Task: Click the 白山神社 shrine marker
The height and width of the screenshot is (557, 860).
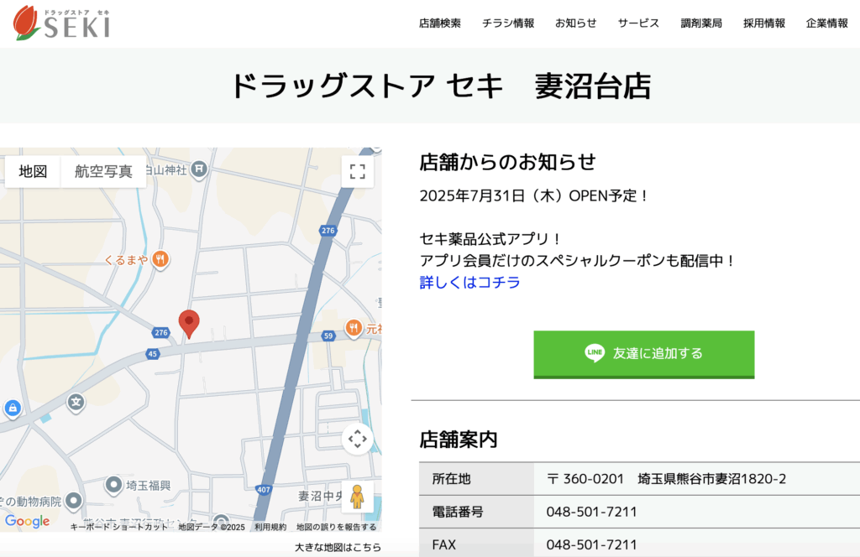Action: point(199,169)
